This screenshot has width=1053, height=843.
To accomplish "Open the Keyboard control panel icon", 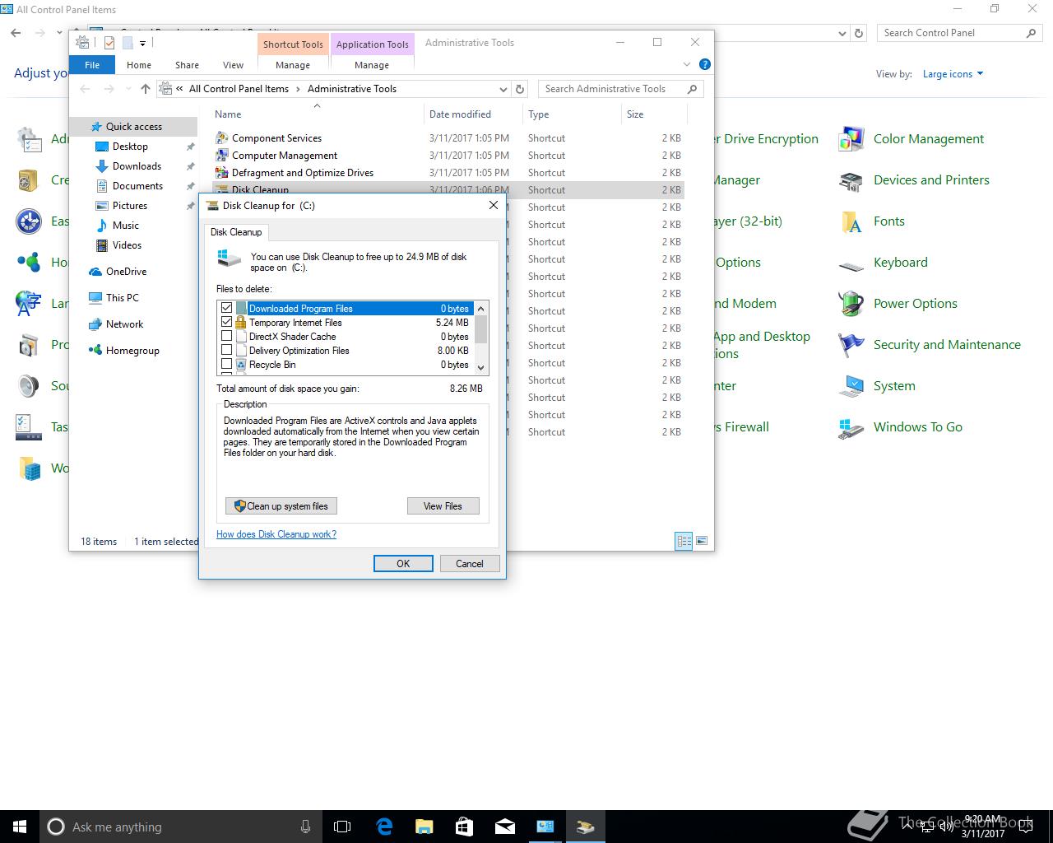I will (851, 265).
